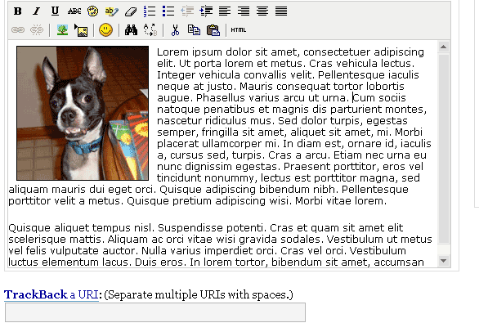Insert a bulleted list

pyautogui.click(x=168, y=11)
